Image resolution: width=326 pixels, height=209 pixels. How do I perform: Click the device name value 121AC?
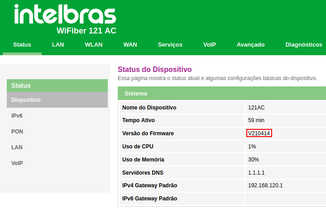click(x=256, y=108)
